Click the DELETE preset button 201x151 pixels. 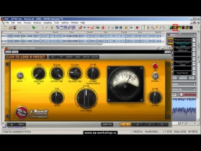tap(95, 57)
